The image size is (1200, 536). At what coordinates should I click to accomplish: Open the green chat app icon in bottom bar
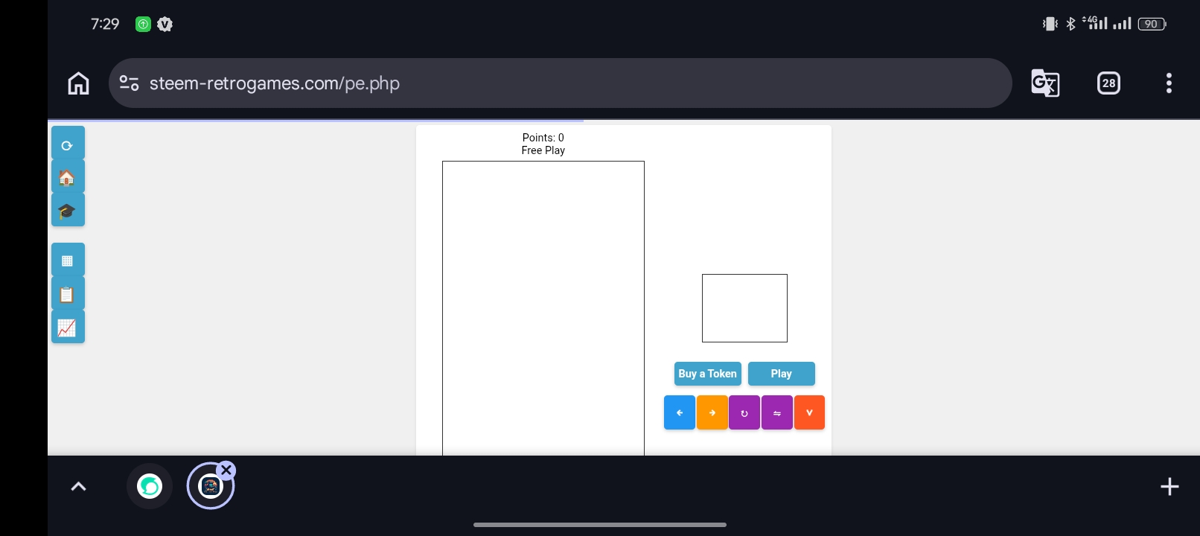[x=150, y=487]
